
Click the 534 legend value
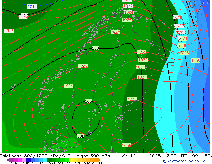(x=52, y=163)
